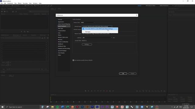Select Media & Disk Cache category

point(63,37)
